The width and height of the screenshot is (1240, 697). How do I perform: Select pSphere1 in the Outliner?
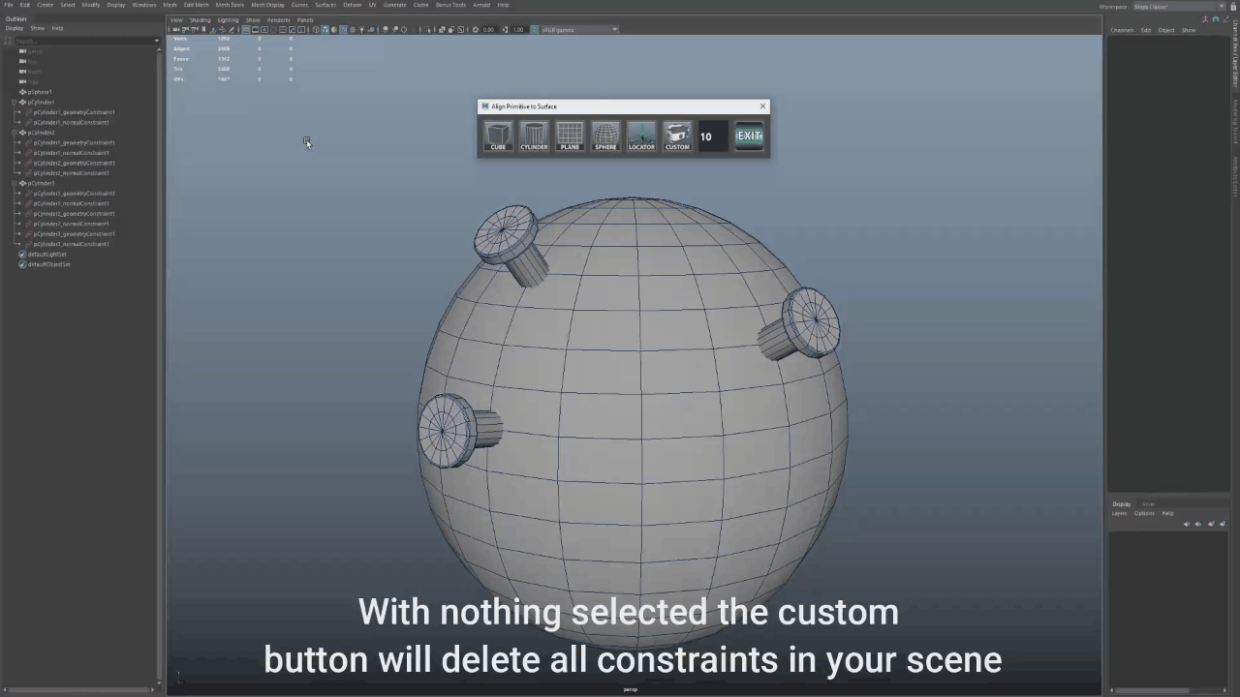41,92
